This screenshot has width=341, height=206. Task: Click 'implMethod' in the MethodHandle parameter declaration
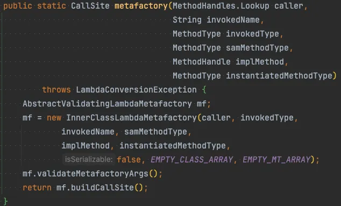pyautogui.click(x=260, y=62)
